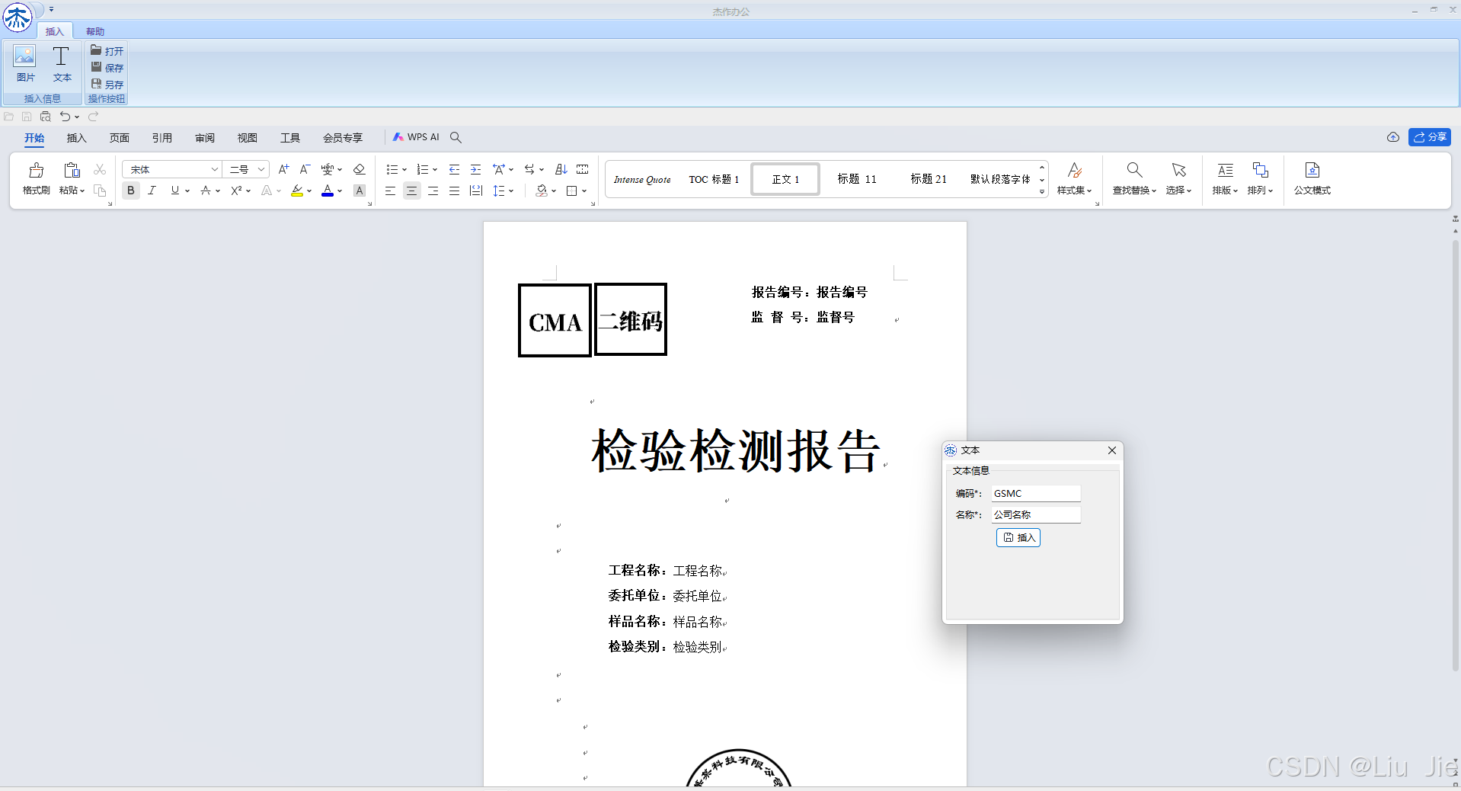Switch to the 引用 tab
This screenshot has height=791, width=1461.
click(162, 138)
